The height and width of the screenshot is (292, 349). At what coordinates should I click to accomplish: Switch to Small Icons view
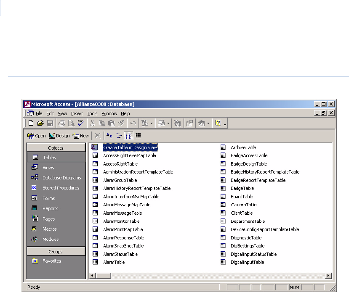click(x=119, y=136)
